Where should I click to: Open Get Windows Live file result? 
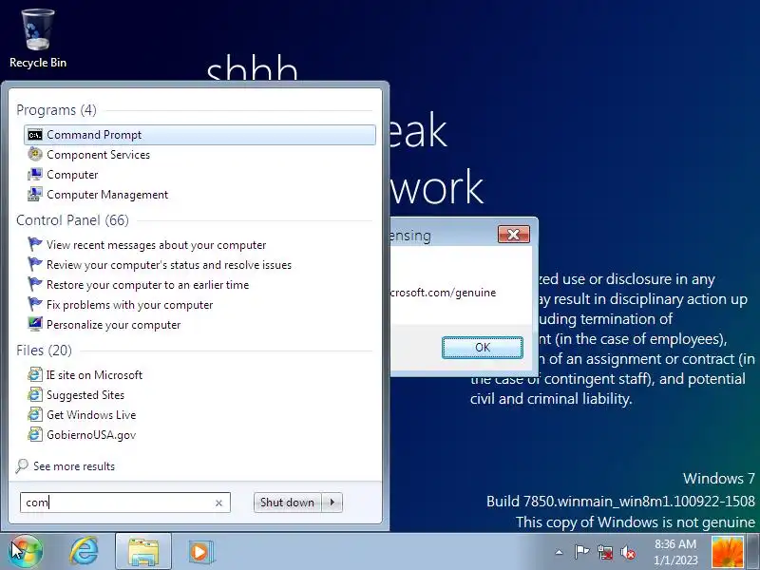[x=91, y=414]
